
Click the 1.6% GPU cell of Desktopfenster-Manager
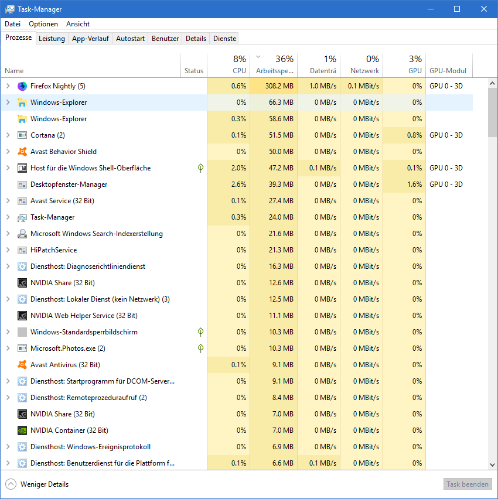(404, 184)
